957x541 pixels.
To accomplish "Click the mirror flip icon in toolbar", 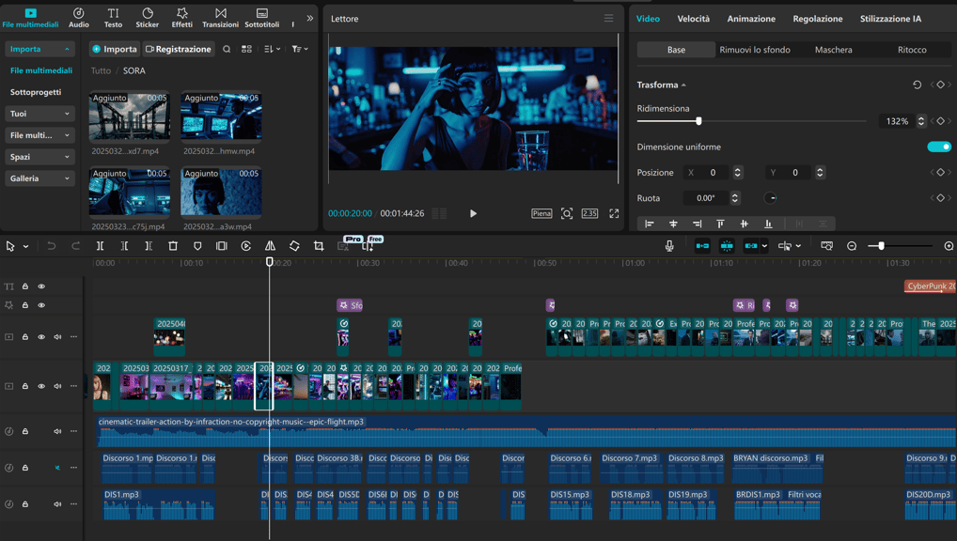I will (x=270, y=246).
